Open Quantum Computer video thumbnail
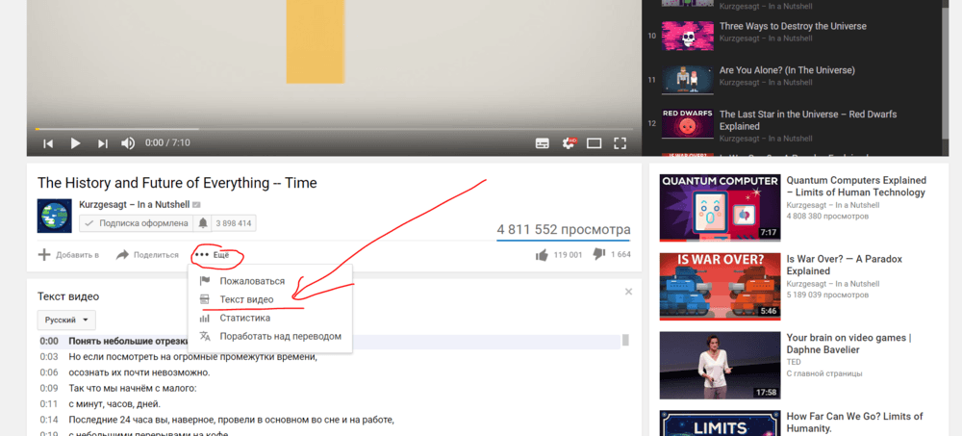 [x=720, y=208]
